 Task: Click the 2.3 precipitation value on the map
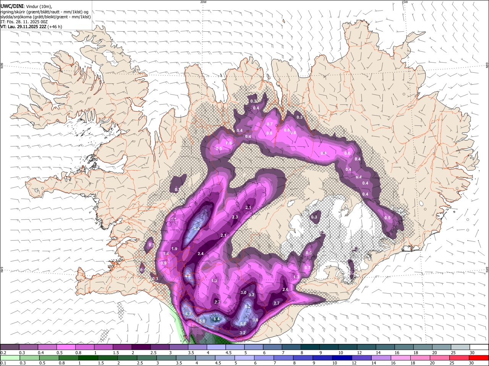tap(235, 217)
